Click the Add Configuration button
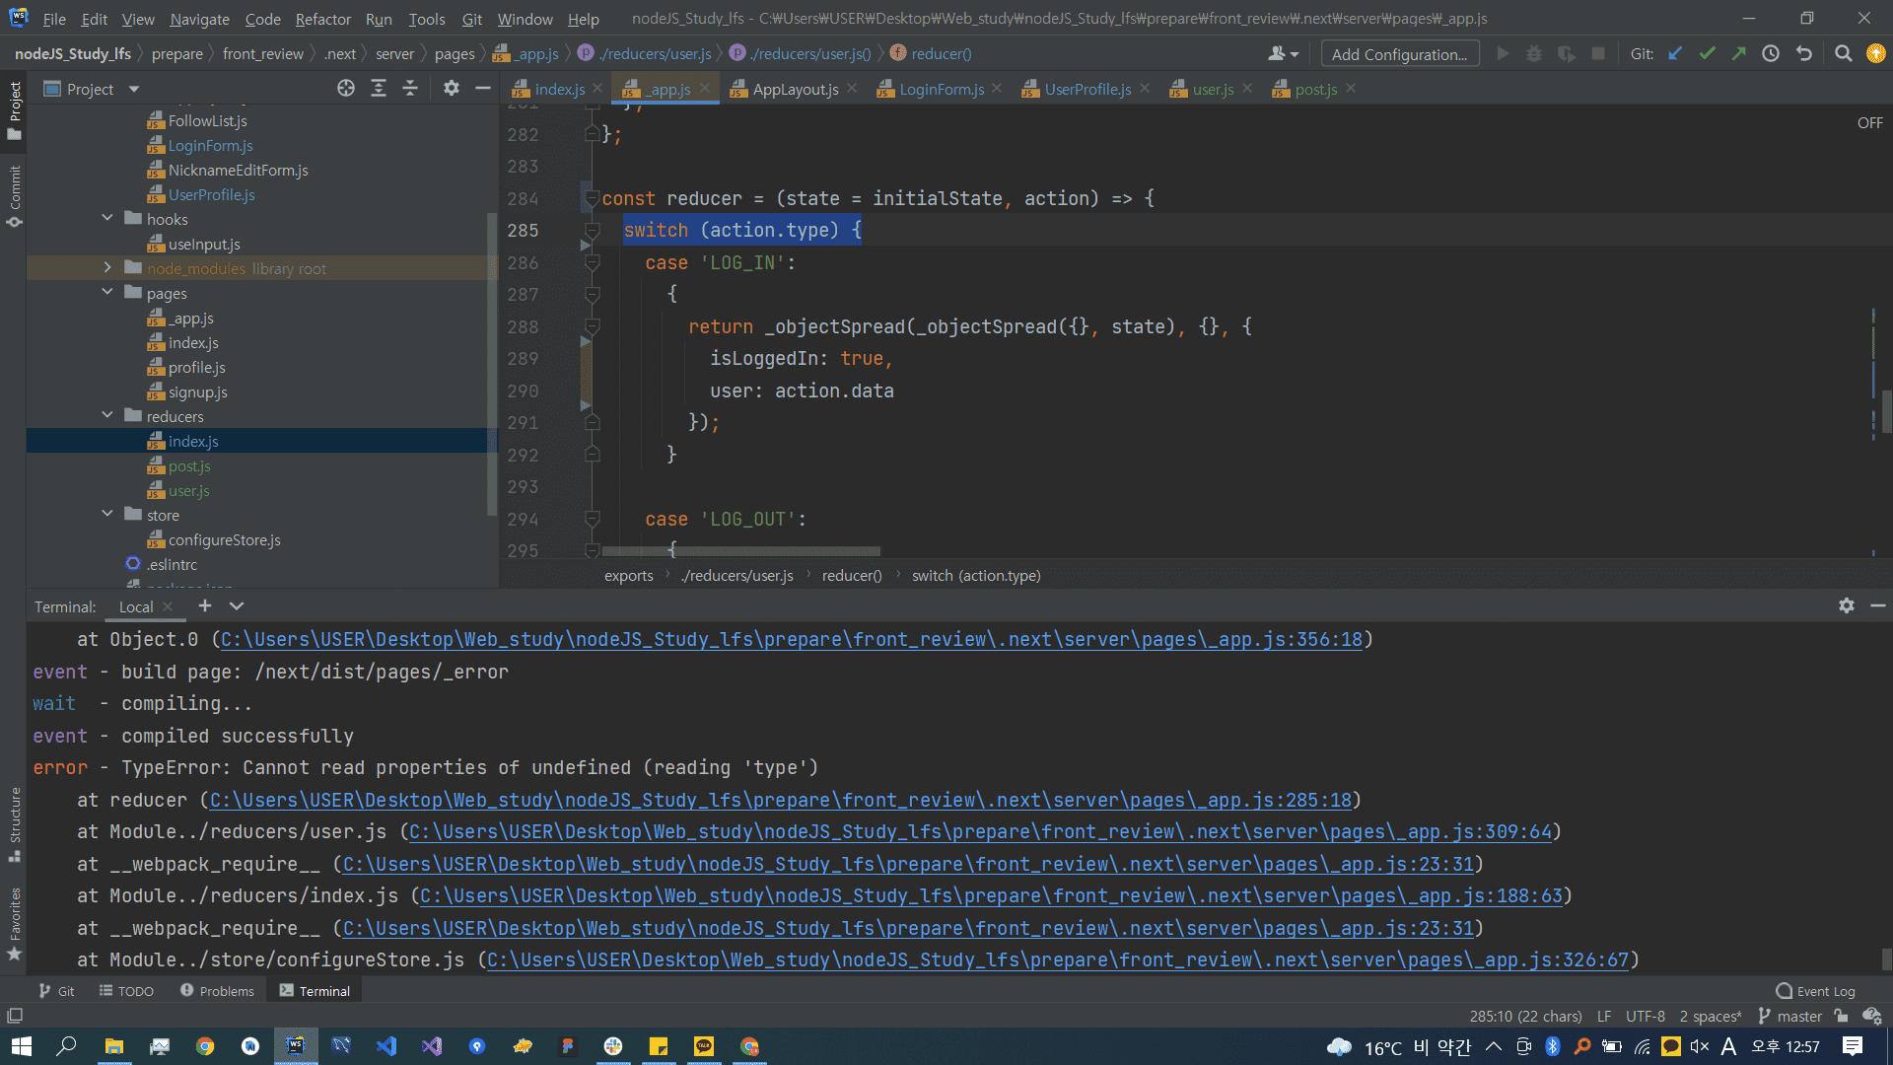This screenshot has width=1893, height=1065. (x=1399, y=54)
